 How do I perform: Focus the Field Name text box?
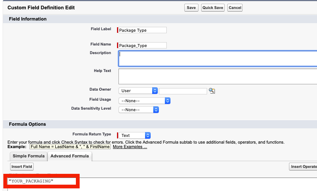coord(142,46)
